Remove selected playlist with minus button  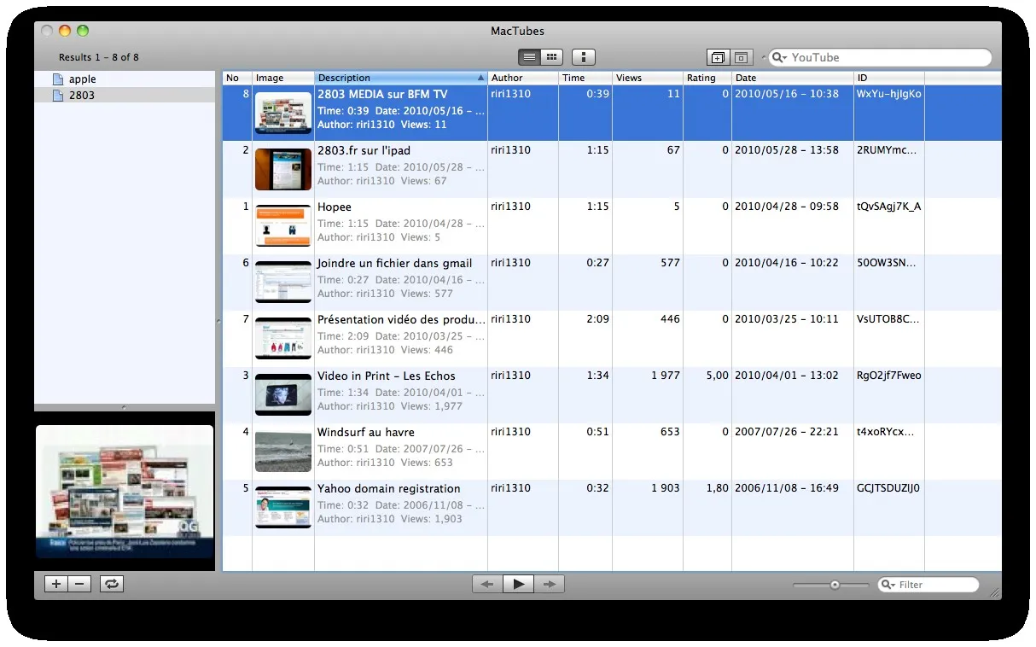pos(79,584)
